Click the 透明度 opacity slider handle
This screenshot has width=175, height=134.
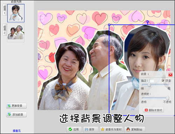coord(168,98)
